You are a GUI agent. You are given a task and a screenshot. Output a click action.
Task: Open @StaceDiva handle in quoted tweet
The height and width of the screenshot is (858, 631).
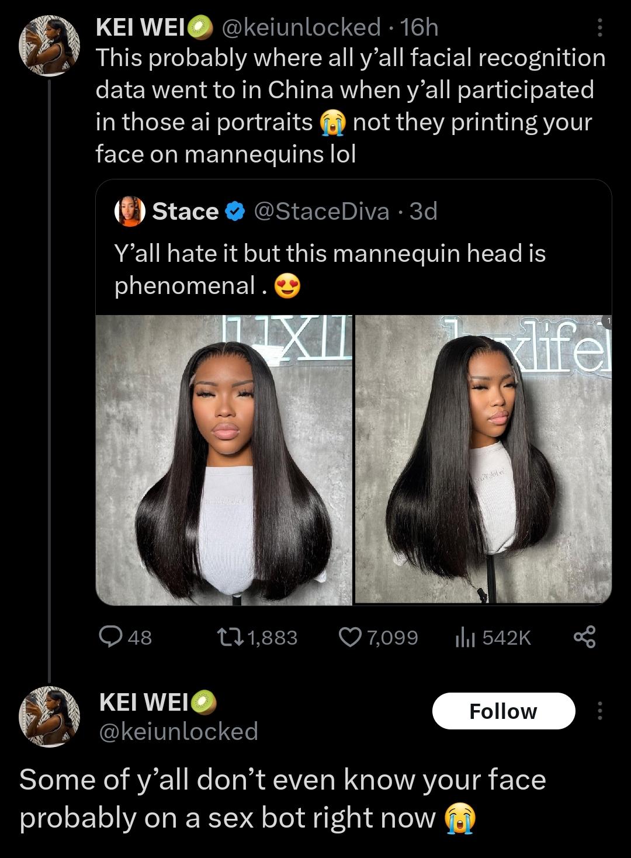321,212
